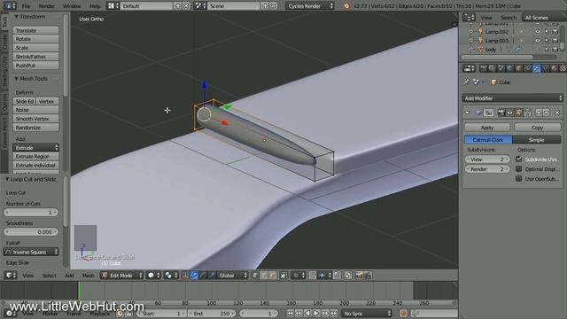
Task: Click the Cube object icon in properties breadcrumb
Action: click(x=493, y=82)
